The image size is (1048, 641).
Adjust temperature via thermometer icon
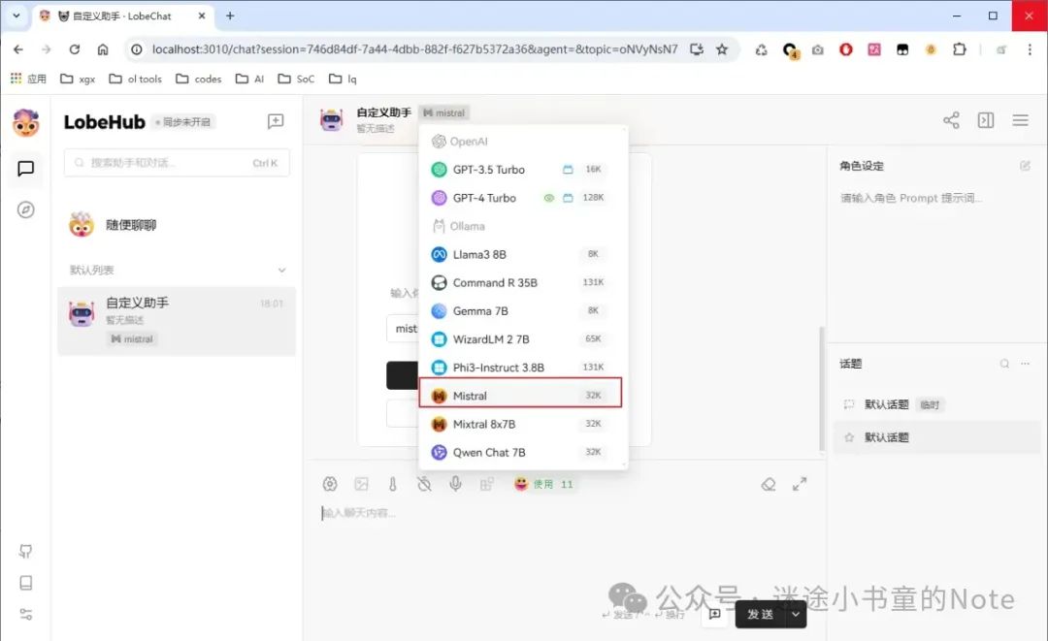pyautogui.click(x=393, y=484)
